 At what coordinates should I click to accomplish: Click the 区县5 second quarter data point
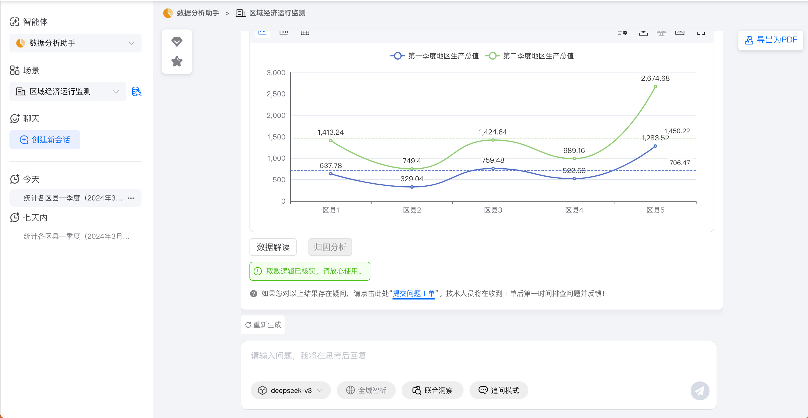coord(655,87)
